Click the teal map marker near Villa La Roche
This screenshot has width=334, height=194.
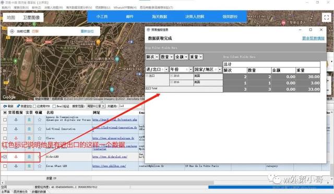coord(112,89)
